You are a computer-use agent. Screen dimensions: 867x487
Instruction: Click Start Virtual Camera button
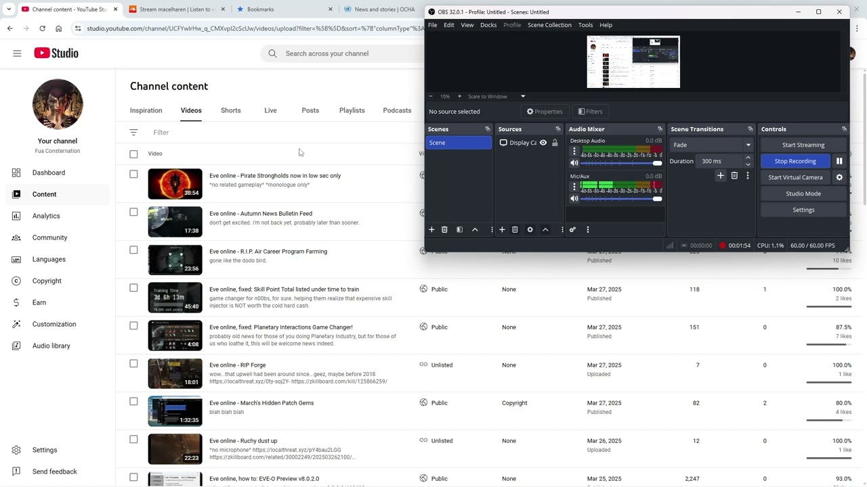coord(795,177)
